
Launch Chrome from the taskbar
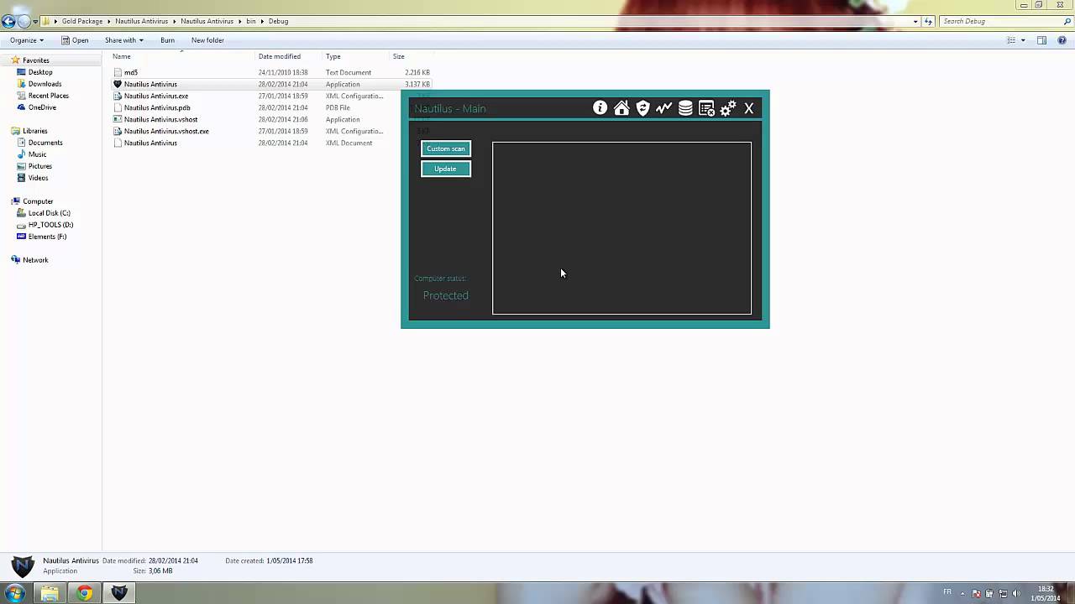point(84,593)
